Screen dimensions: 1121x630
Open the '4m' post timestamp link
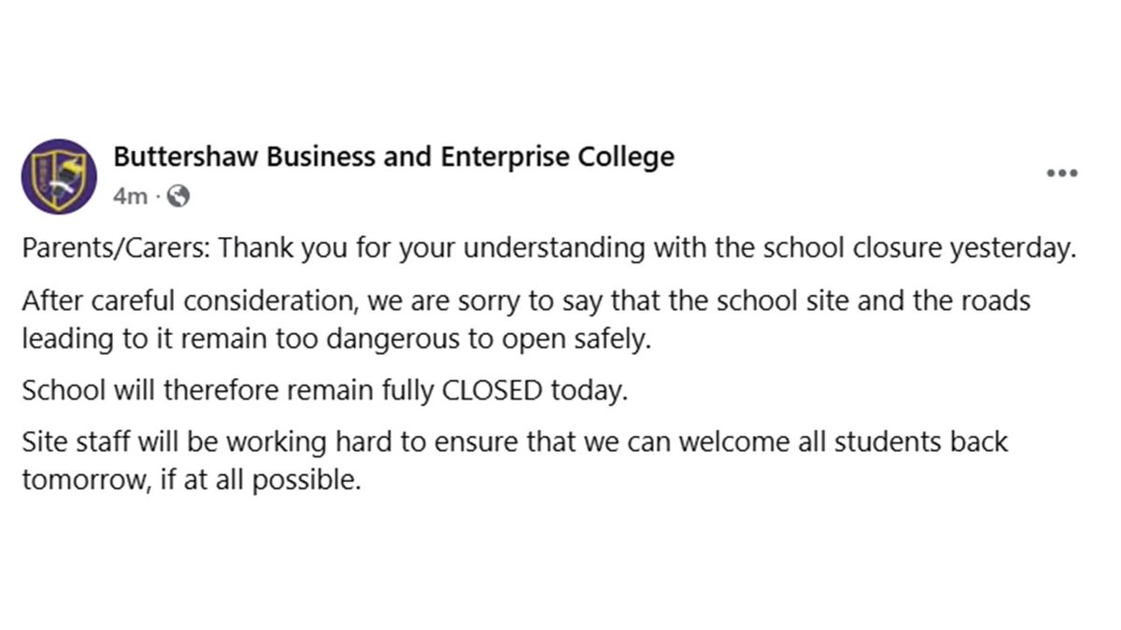[131, 196]
